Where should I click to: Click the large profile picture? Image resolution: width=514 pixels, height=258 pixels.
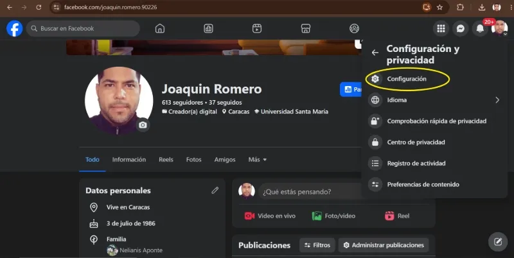pyautogui.click(x=119, y=101)
